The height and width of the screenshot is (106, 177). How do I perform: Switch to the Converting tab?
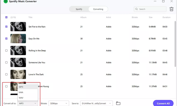(98, 9)
